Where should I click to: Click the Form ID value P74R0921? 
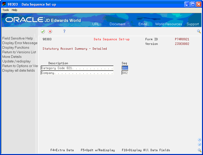pos(182,39)
